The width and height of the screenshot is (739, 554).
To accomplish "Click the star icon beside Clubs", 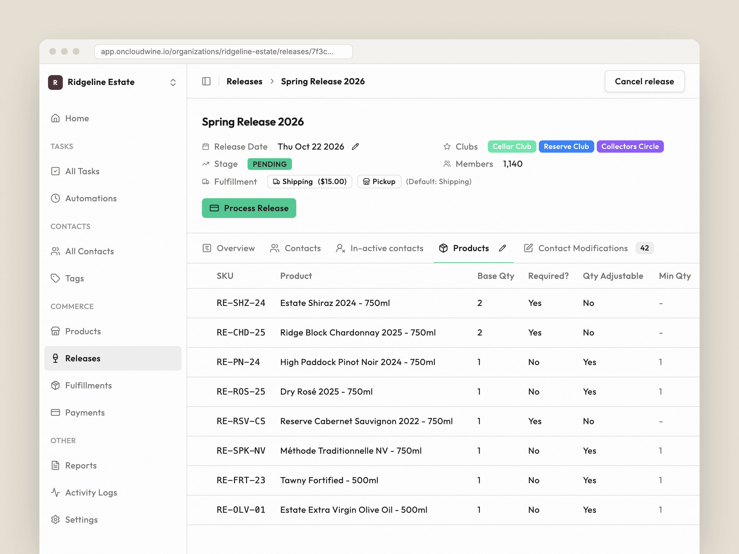I will pos(447,147).
